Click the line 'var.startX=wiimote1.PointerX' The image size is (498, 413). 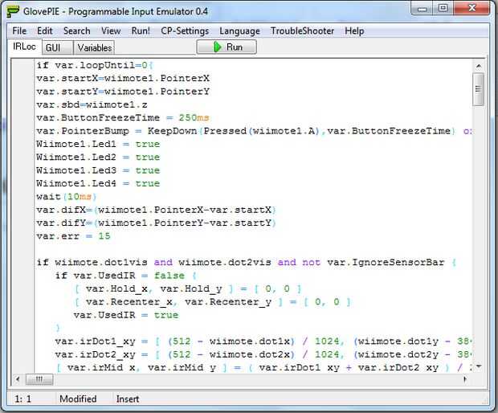[123, 78]
